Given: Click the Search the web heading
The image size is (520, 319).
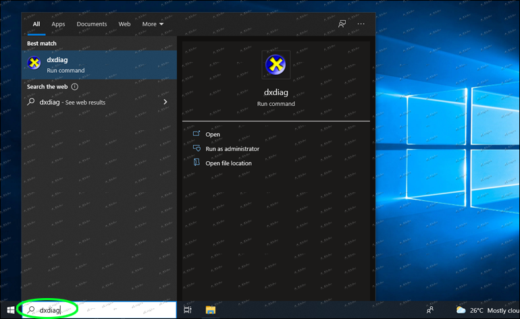Looking at the screenshot, I should [x=47, y=87].
